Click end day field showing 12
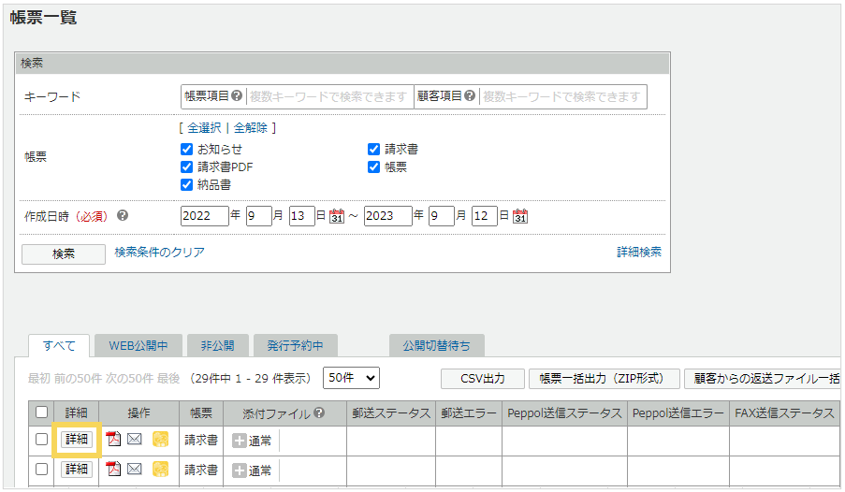The width and height of the screenshot is (845, 492). click(484, 216)
